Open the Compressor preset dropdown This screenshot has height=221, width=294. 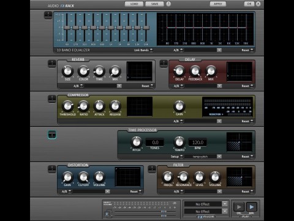(219, 121)
